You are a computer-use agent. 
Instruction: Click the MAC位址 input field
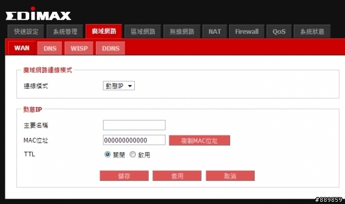click(x=134, y=140)
